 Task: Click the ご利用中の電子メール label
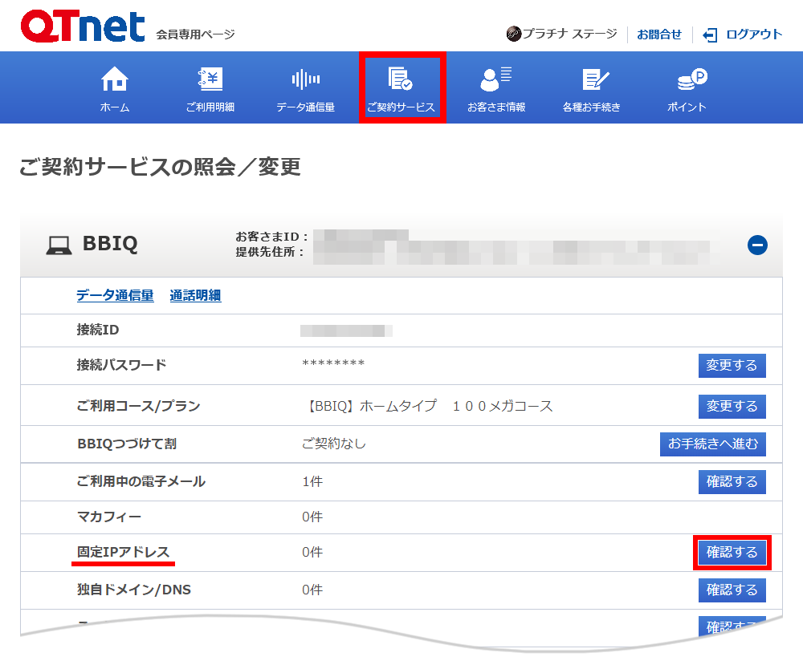[141, 481]
